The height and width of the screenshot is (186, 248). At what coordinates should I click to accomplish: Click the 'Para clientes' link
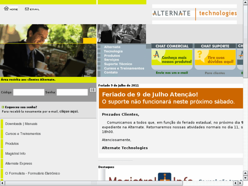coord(215,73)
